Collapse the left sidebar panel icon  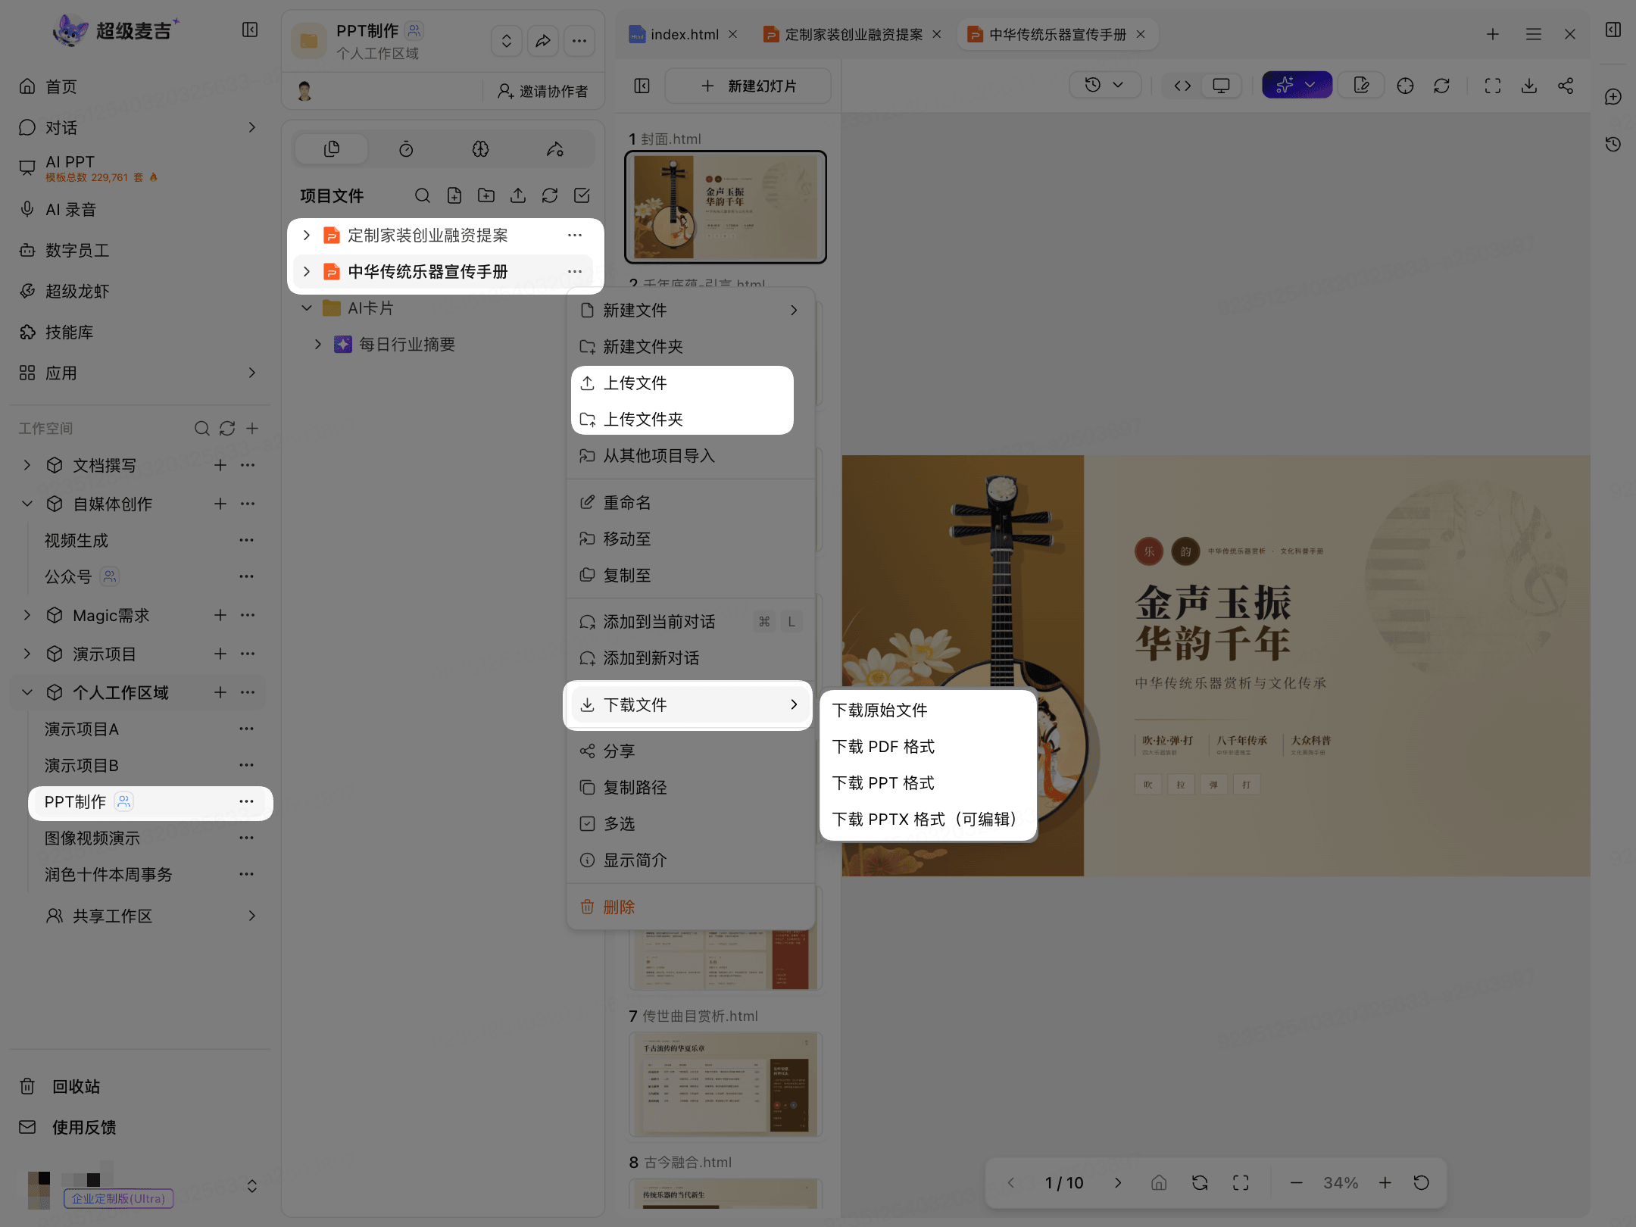[x=250, y=30]
